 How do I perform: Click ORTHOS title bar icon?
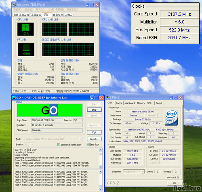point(14,97)
